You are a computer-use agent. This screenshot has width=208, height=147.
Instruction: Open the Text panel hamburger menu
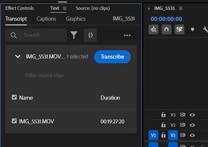(x=65, y=9)
